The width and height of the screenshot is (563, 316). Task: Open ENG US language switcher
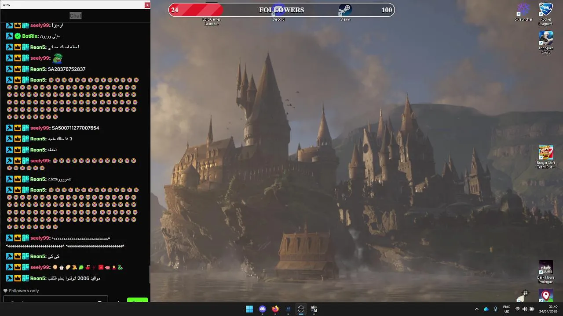506,309
